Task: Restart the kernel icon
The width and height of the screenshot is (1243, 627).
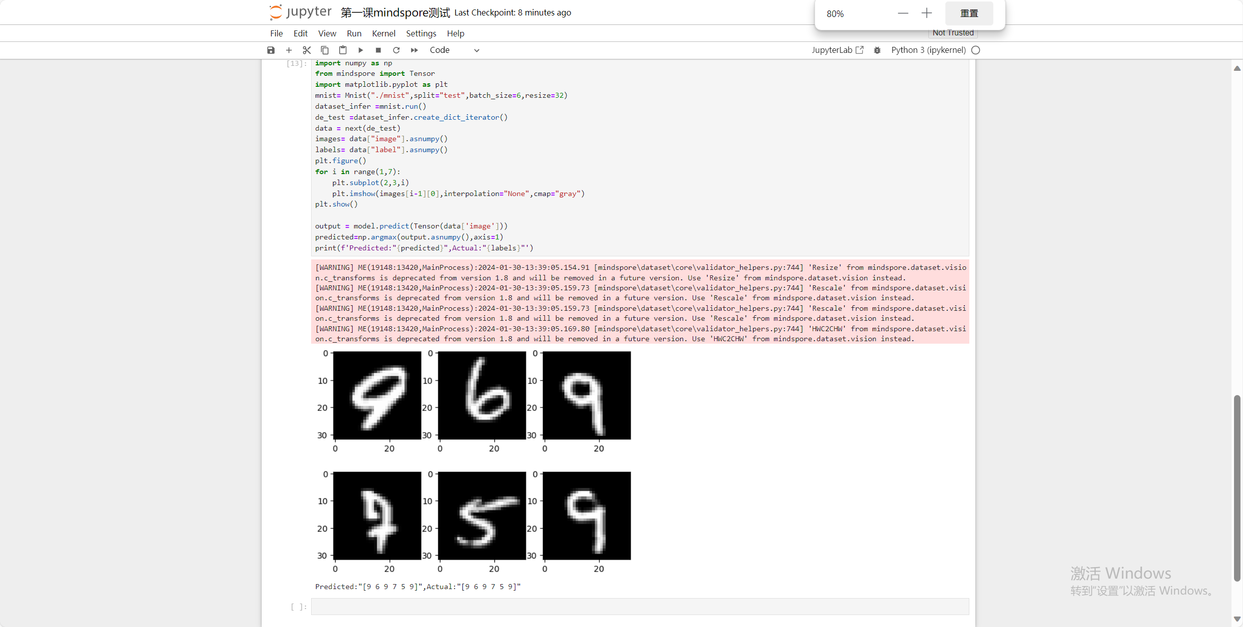Action: click(397, 50)
